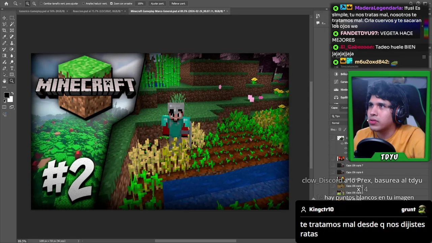Click the horizontal canvas scrollbar
432x243 pixels.
196,241
